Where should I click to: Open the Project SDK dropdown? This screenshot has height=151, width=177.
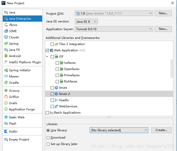click(x=114, y=13)
